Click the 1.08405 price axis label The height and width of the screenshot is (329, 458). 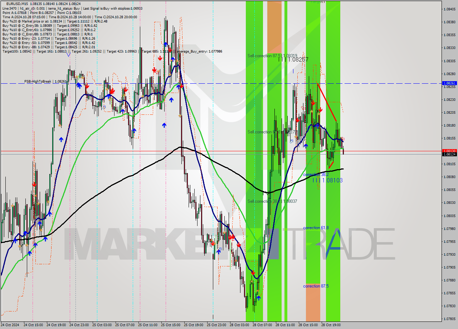point(450,9)
